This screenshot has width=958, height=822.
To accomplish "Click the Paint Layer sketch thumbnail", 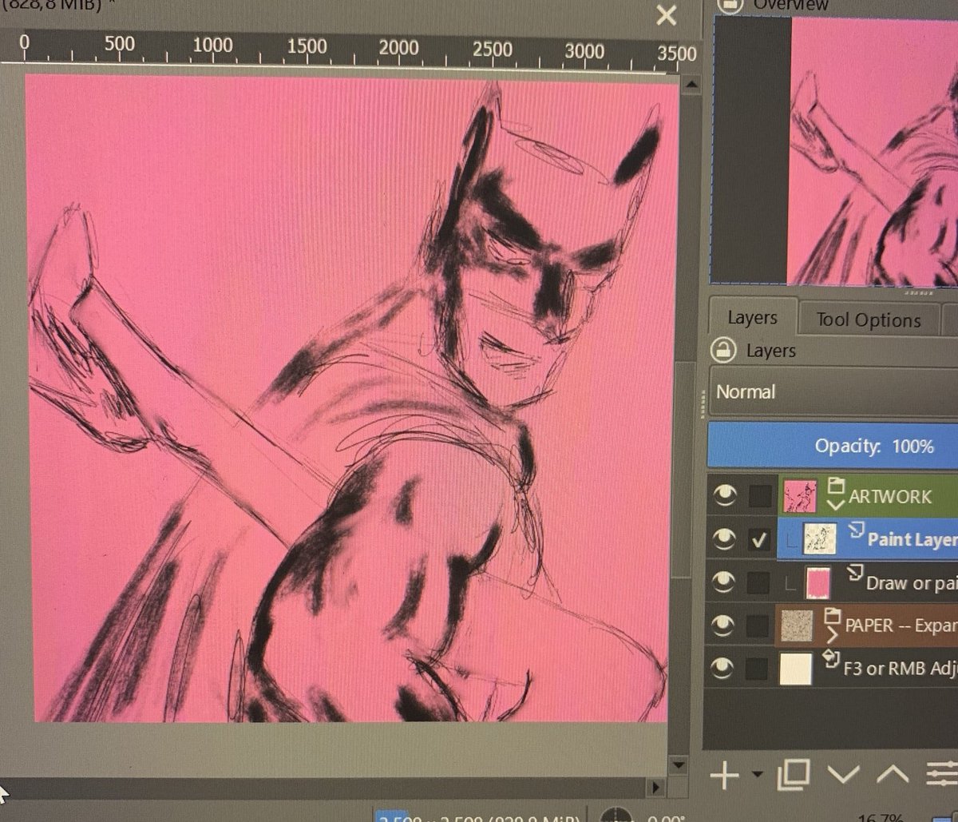I will 819,540.
